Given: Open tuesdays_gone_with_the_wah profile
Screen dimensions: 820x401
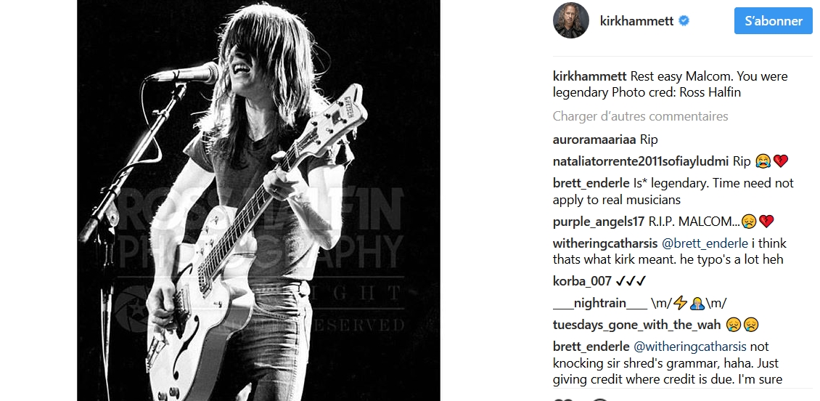Looking at the screenshot, I should 636,325.
